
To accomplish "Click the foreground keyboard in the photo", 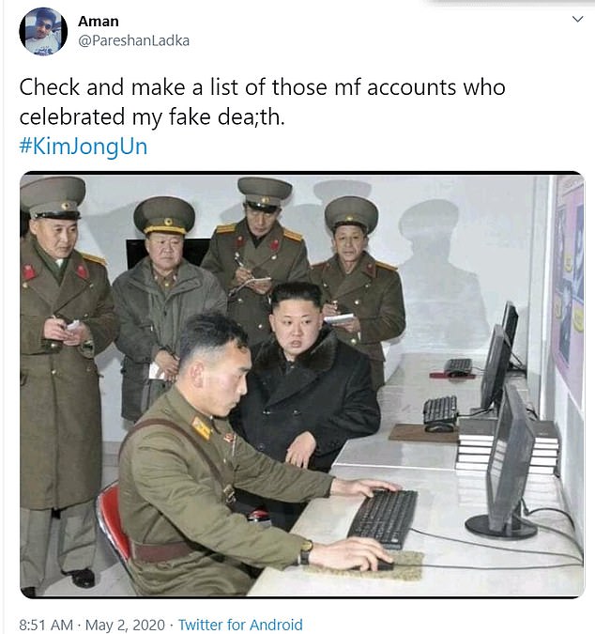I will (x=383, y=518).
